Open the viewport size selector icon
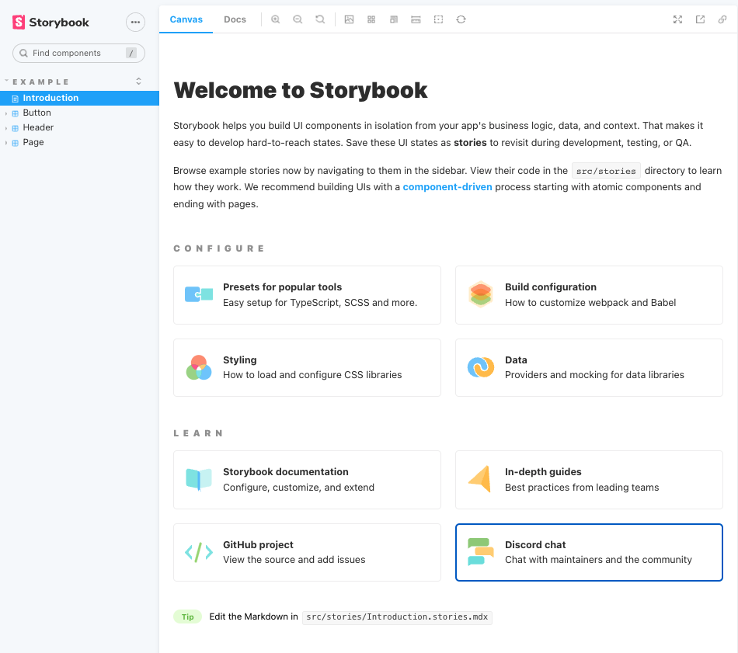Image resolution: width=738 pixels, height=653 pixels. pos(394,19)
